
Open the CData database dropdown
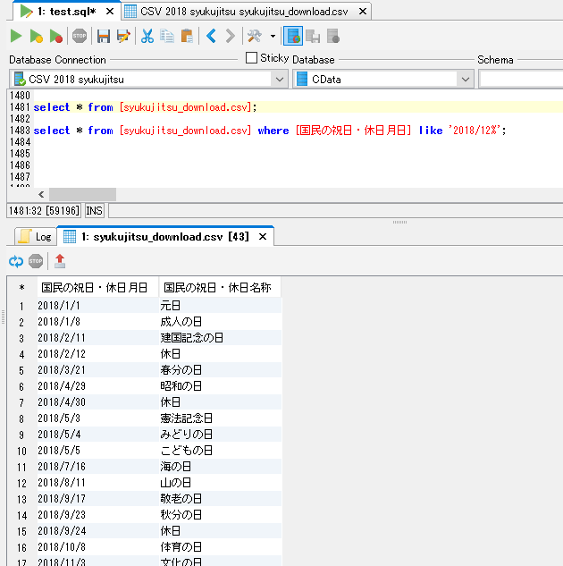pyautogui.click(x=465, y=79)
